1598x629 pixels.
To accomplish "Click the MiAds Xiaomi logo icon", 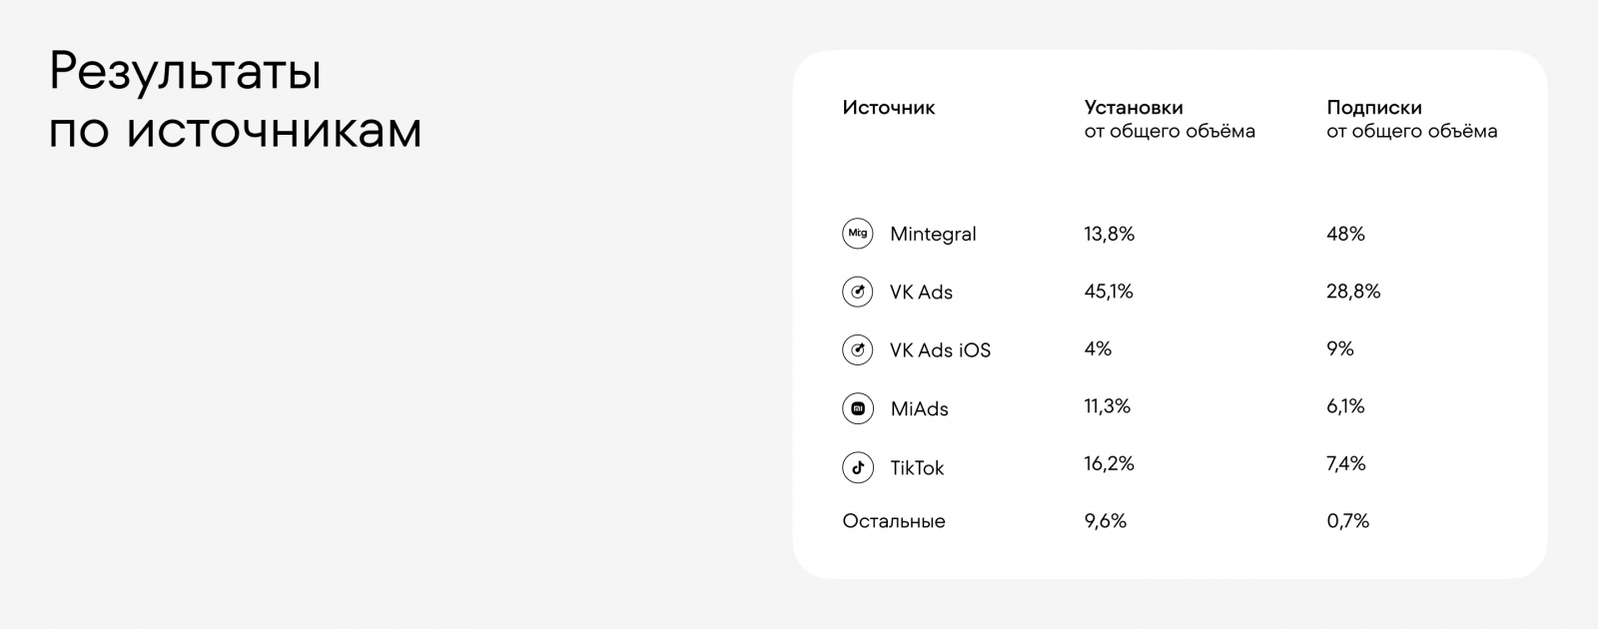I will 857,408.
